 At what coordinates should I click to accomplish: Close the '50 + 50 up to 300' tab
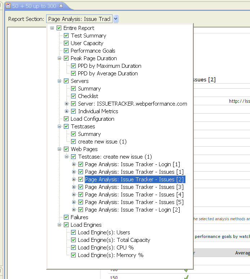tap(61, 6)
